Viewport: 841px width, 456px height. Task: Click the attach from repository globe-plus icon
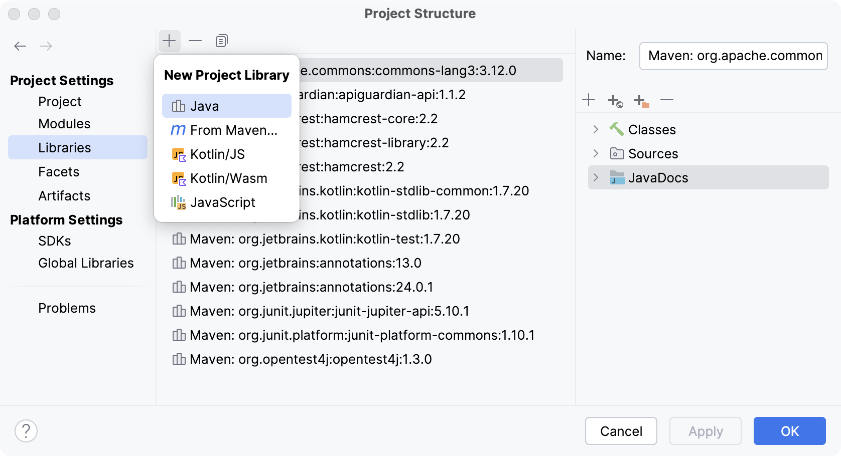(x=614, y=101)
